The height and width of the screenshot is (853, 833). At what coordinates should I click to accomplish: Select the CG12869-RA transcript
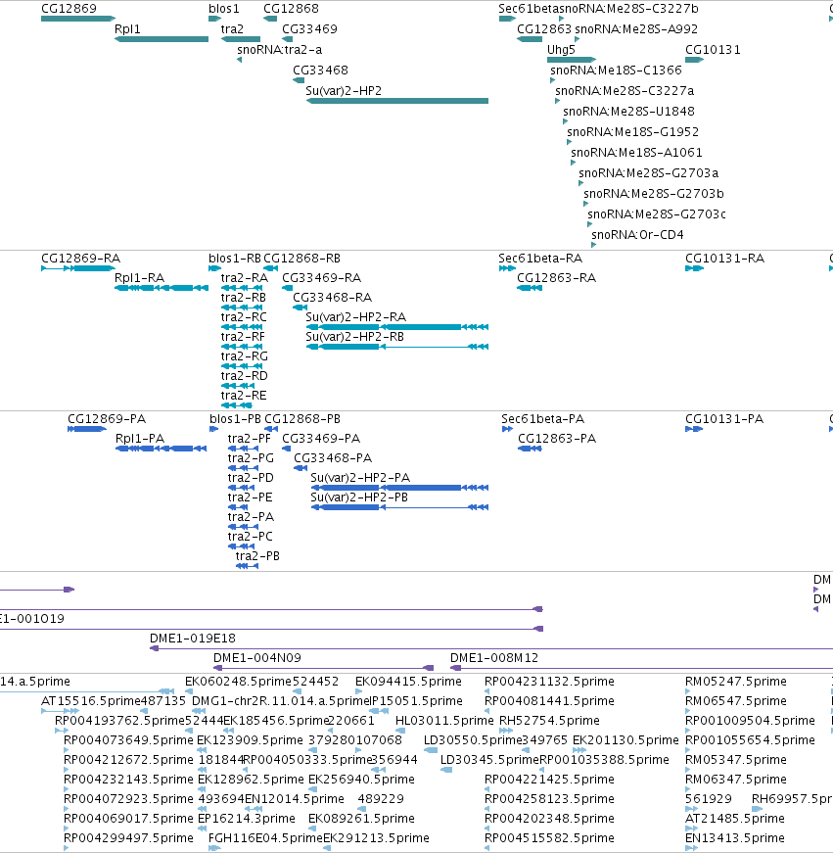pos(79,268)
